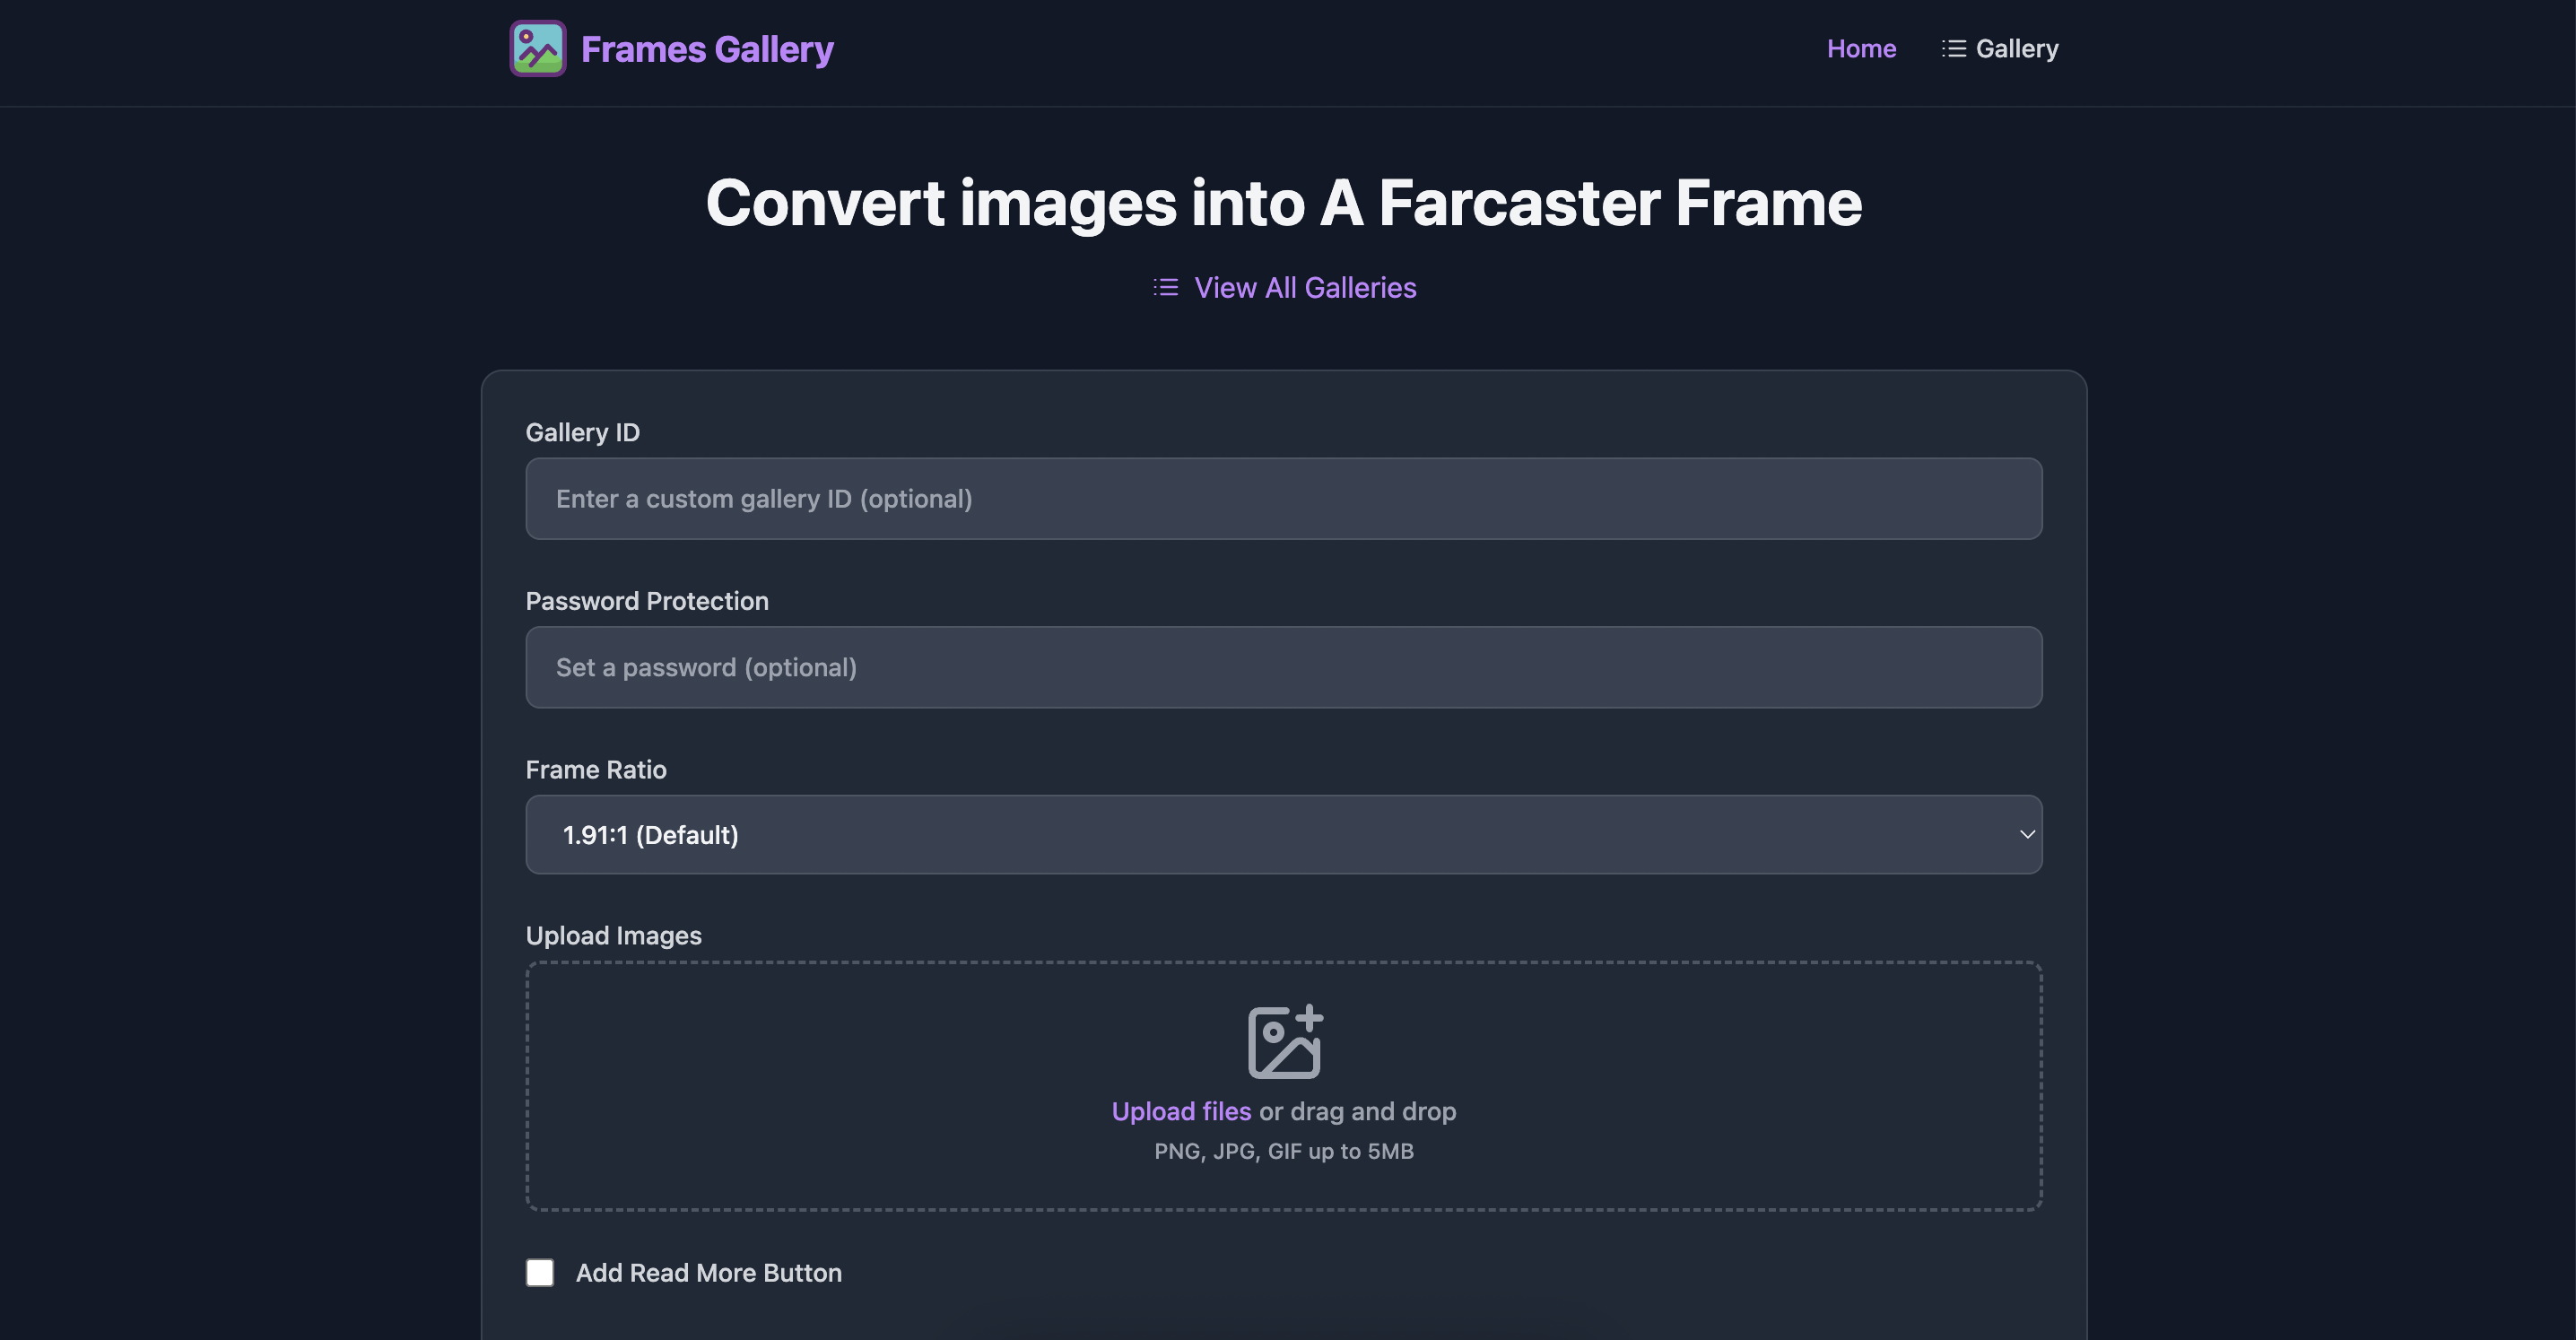The image size is (2576, 1340).
Task: Click the Frames Gallery logo icon
Action: [538, 48]
